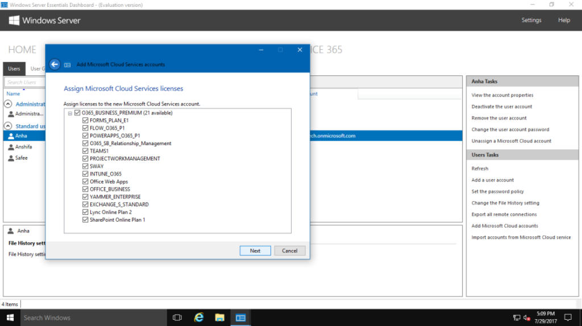Image resolution: width=582 pixels, height=326 pixels.
Task: Click Export all remote connections
Action: point(504,214)
